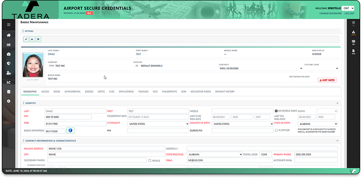Open the bar chart icon below the Home icon
Image resolution: width=362 pixels, height=178 pixels.
click(8, 45)
